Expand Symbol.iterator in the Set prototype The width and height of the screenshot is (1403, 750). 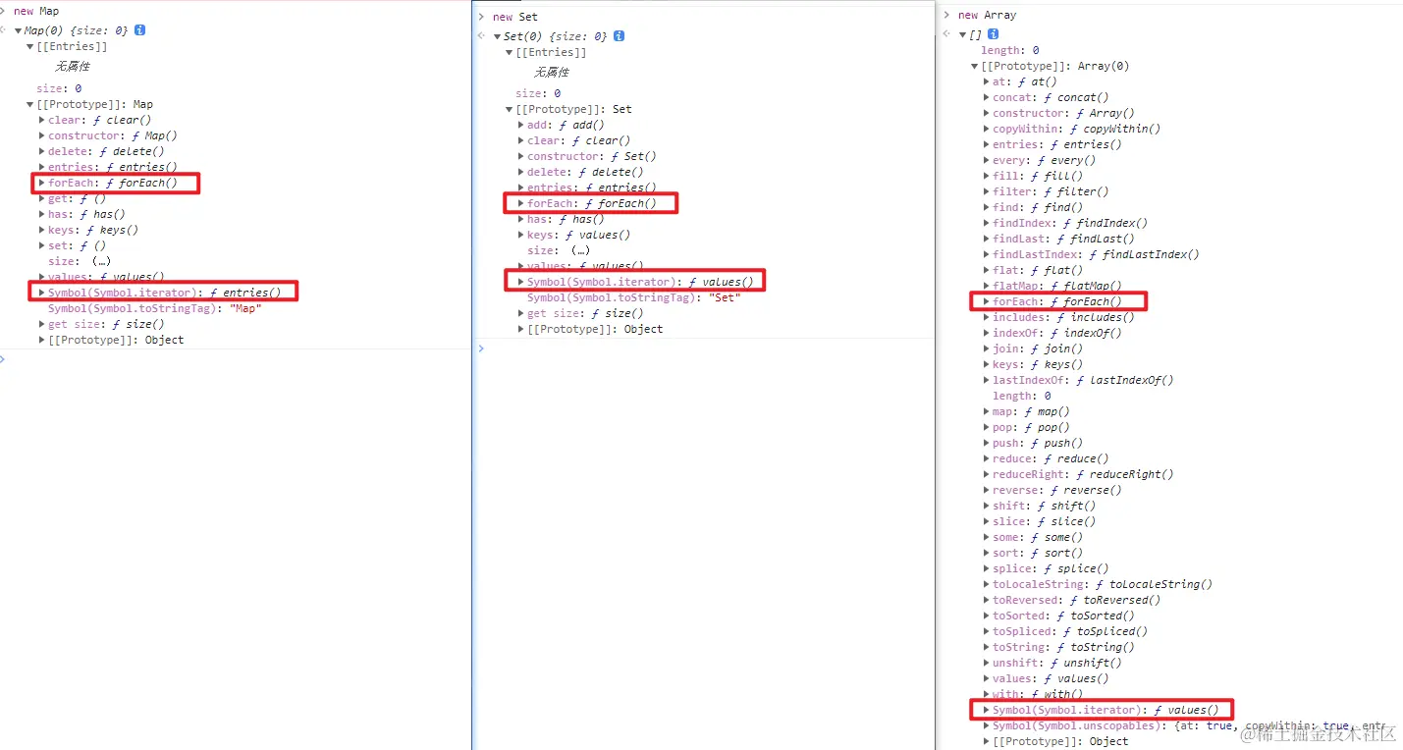point(521,283)
